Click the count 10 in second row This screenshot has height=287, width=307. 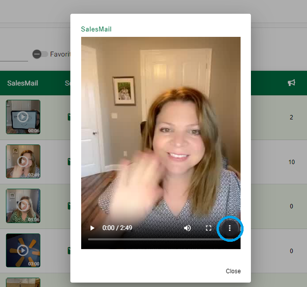click(x=291, y=162)
